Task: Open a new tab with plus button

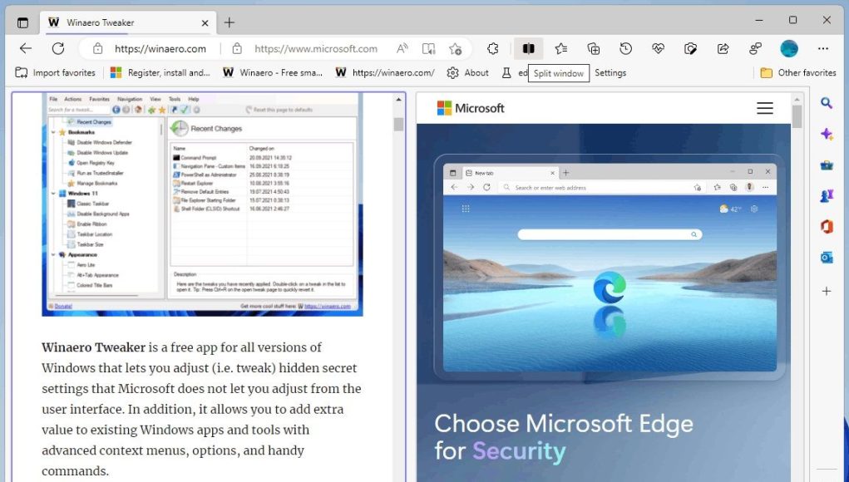Action: click(x=229, y=22)
